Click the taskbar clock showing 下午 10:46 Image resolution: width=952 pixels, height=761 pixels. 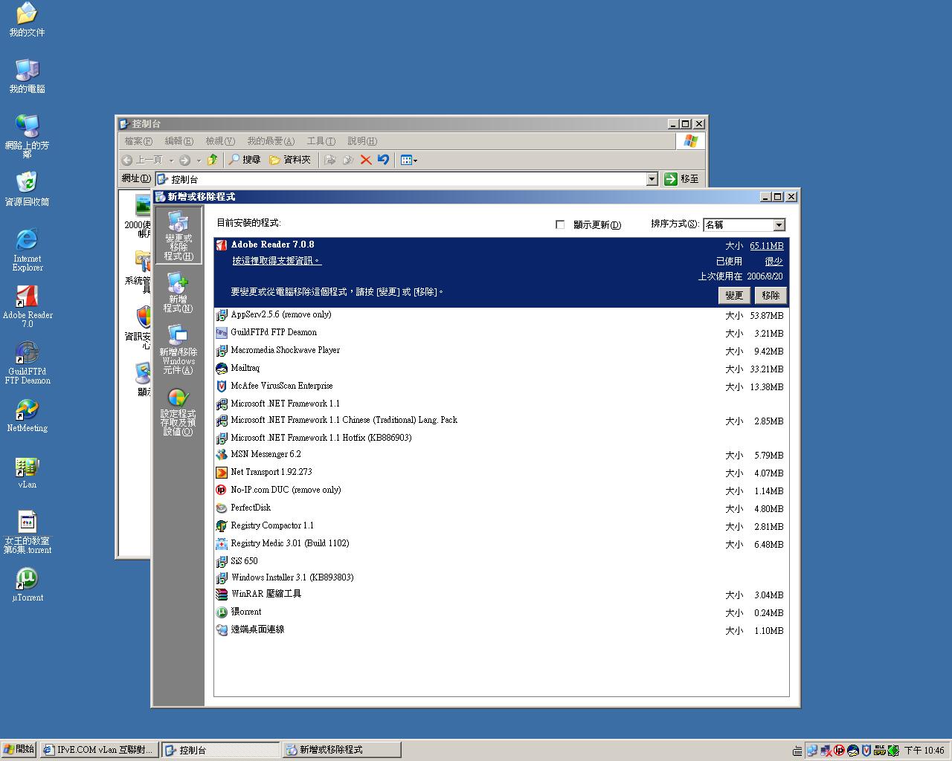(x=924, y=751)
